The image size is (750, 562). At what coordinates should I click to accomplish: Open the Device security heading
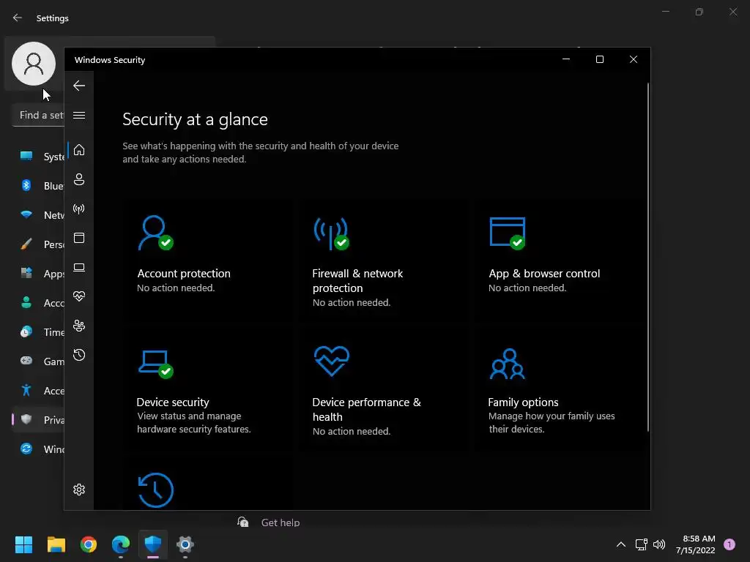[x=173, y=402]
